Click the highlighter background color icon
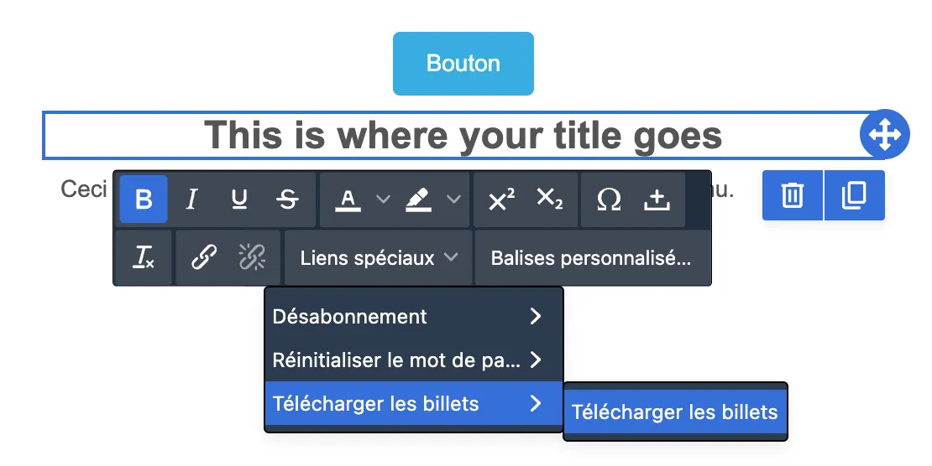This screenshot has height=466, width=932. point(418,199)
